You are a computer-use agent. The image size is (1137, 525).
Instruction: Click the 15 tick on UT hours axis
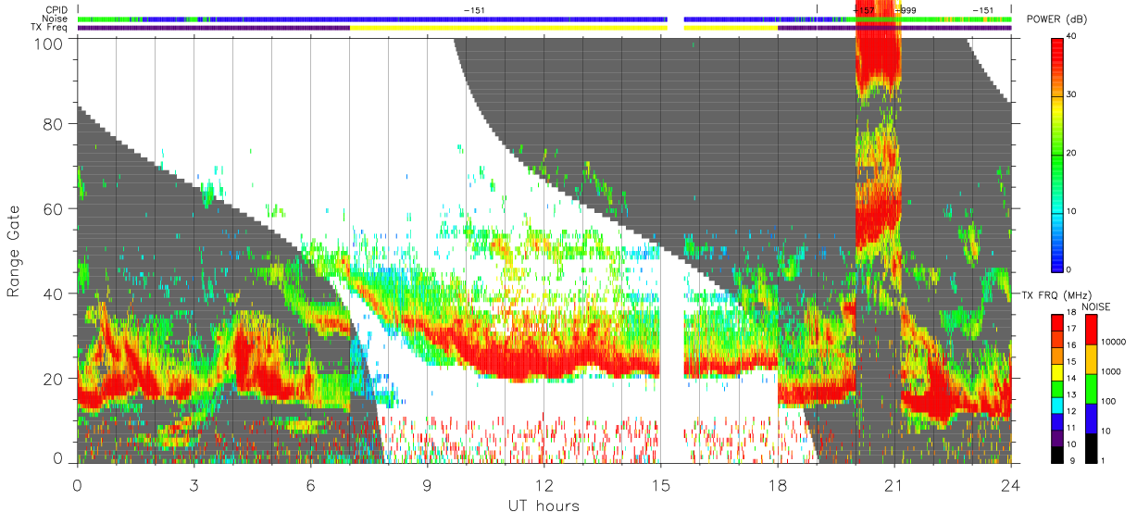[661, 484]
